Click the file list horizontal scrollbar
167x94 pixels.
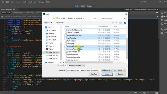89,62
